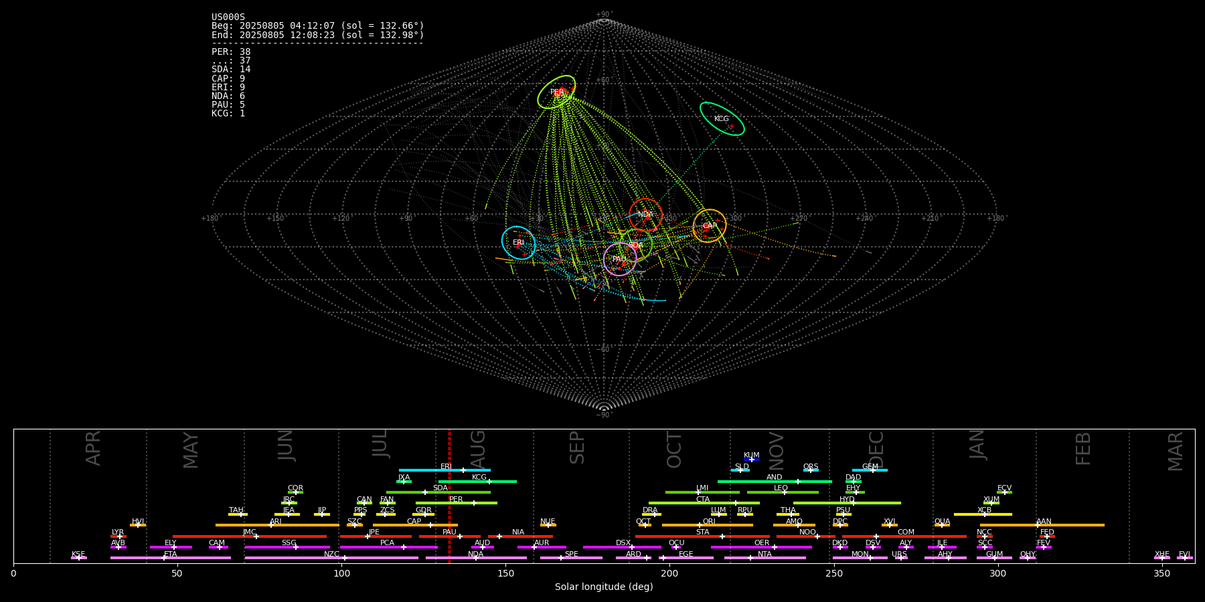Click the LYR shower bar in timeline
The width and height of the screenshot is (1205, 602).
(118, 536)
